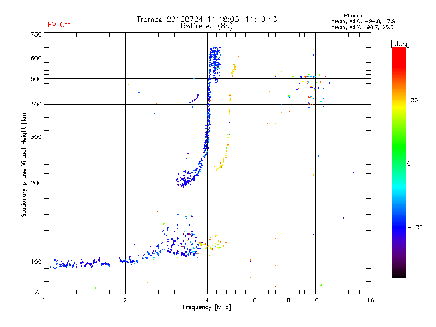The image size is (436, 327).
Task: Click the dense blue F-layer trace above 600 km
Action: click(215, 52)
